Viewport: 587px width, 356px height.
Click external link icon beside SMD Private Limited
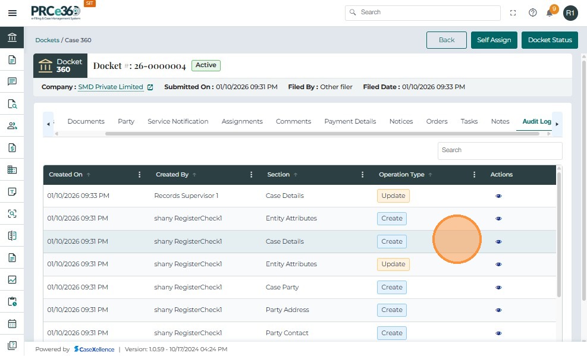click(150, 87)
